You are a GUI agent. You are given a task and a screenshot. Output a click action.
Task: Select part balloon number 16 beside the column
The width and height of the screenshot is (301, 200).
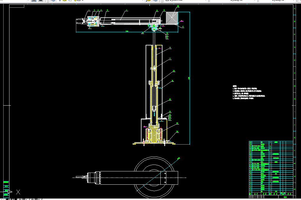(170, 48)
